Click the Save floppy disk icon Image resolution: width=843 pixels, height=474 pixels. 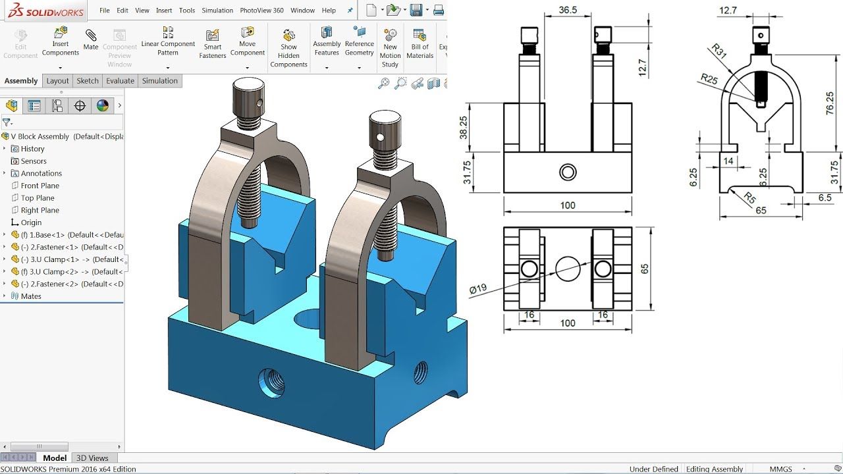416,10
